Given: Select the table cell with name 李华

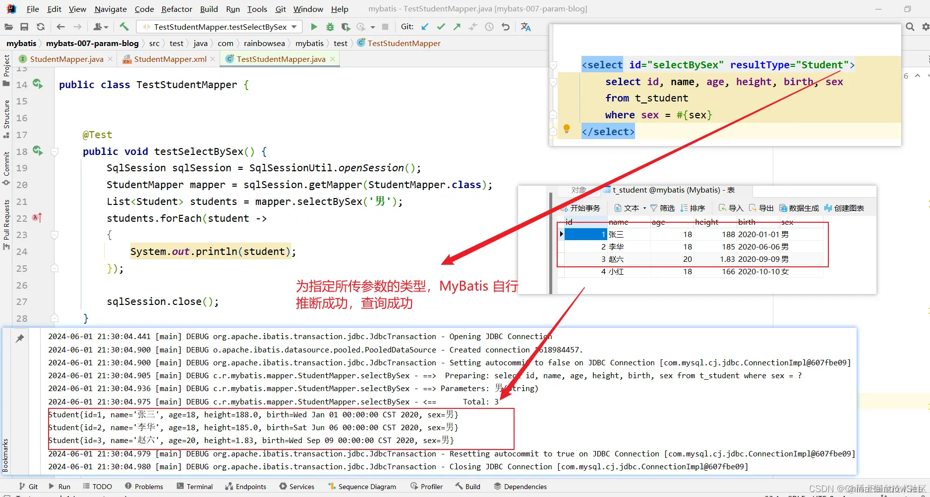Looking at the screenshot, I should click(x=629, y=247).
